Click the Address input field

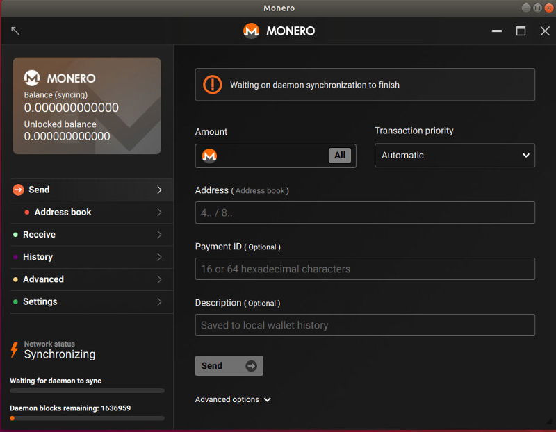[365, 213]
